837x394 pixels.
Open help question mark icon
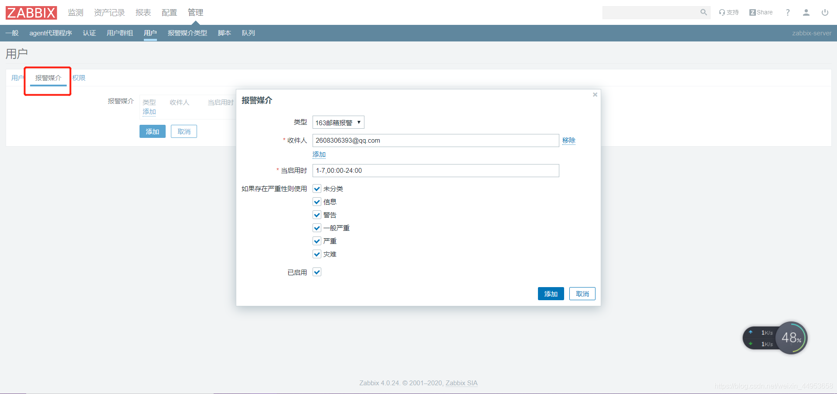[x=787, y=12]
